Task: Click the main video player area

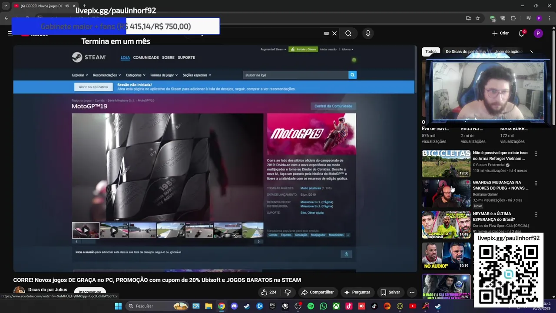Action: (215, 159)
